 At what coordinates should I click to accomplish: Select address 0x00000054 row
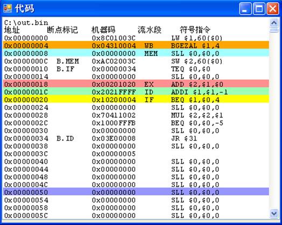pyautogui.click(x=136, y=200)
